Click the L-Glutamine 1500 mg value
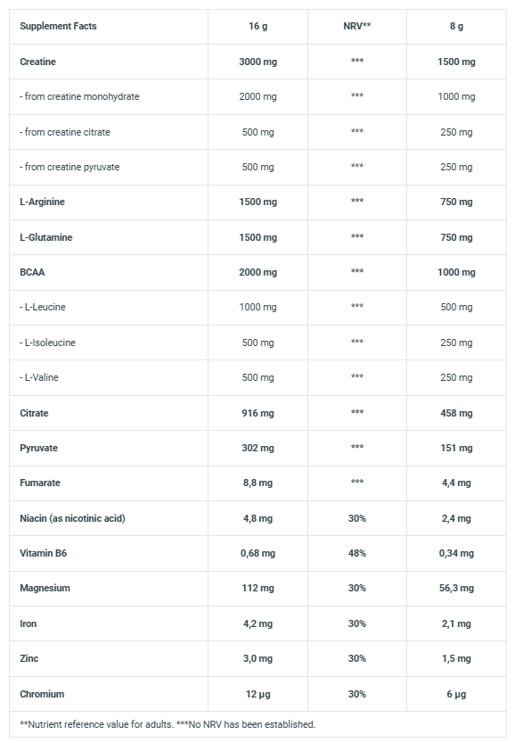The image size is (515, 743). click(x=258, y=237)
